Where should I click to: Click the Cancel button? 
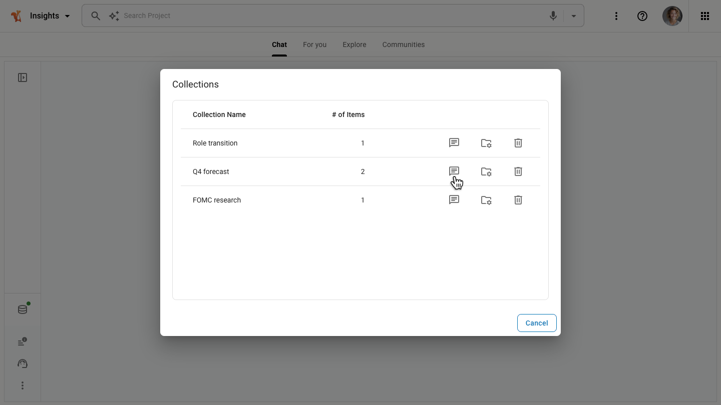click(537, 323)
